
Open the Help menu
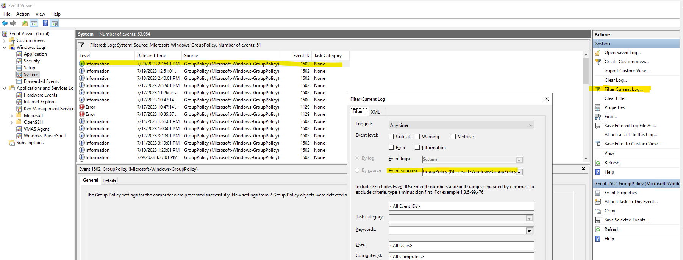(x=56, y=14)
